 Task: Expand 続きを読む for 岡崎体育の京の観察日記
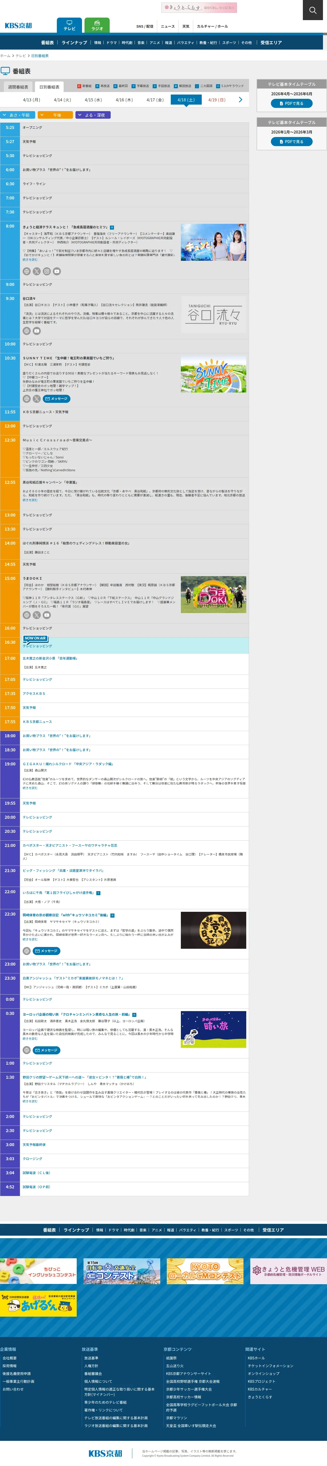click(30, 940)
